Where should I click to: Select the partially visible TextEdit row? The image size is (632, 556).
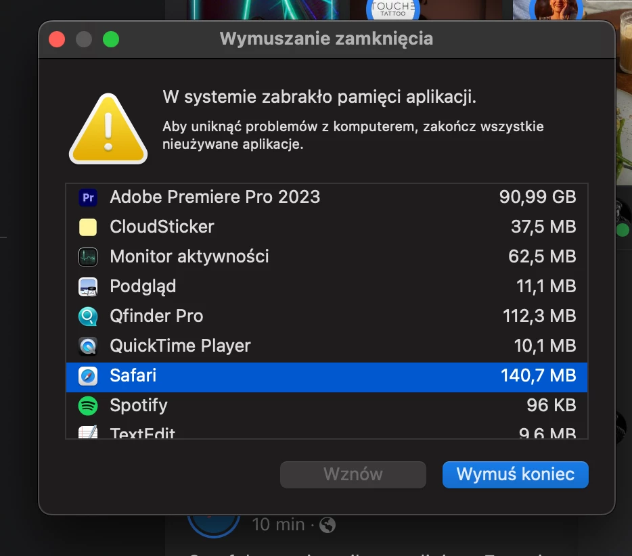[x=327, y=430]
